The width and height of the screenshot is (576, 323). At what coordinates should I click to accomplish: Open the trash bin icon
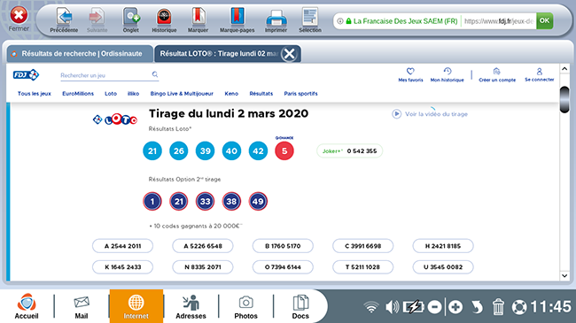(498, 307)
